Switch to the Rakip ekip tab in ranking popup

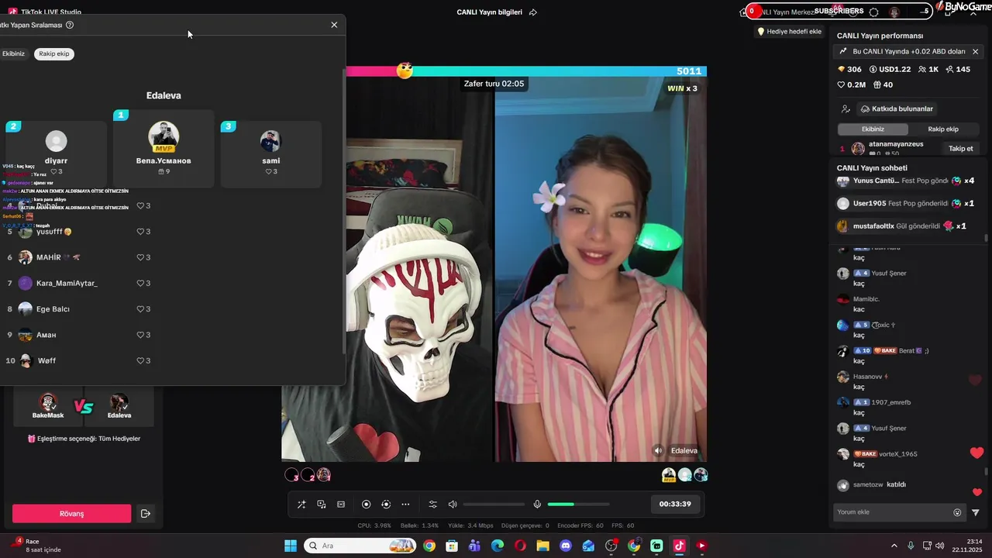(x=54, y=53)
